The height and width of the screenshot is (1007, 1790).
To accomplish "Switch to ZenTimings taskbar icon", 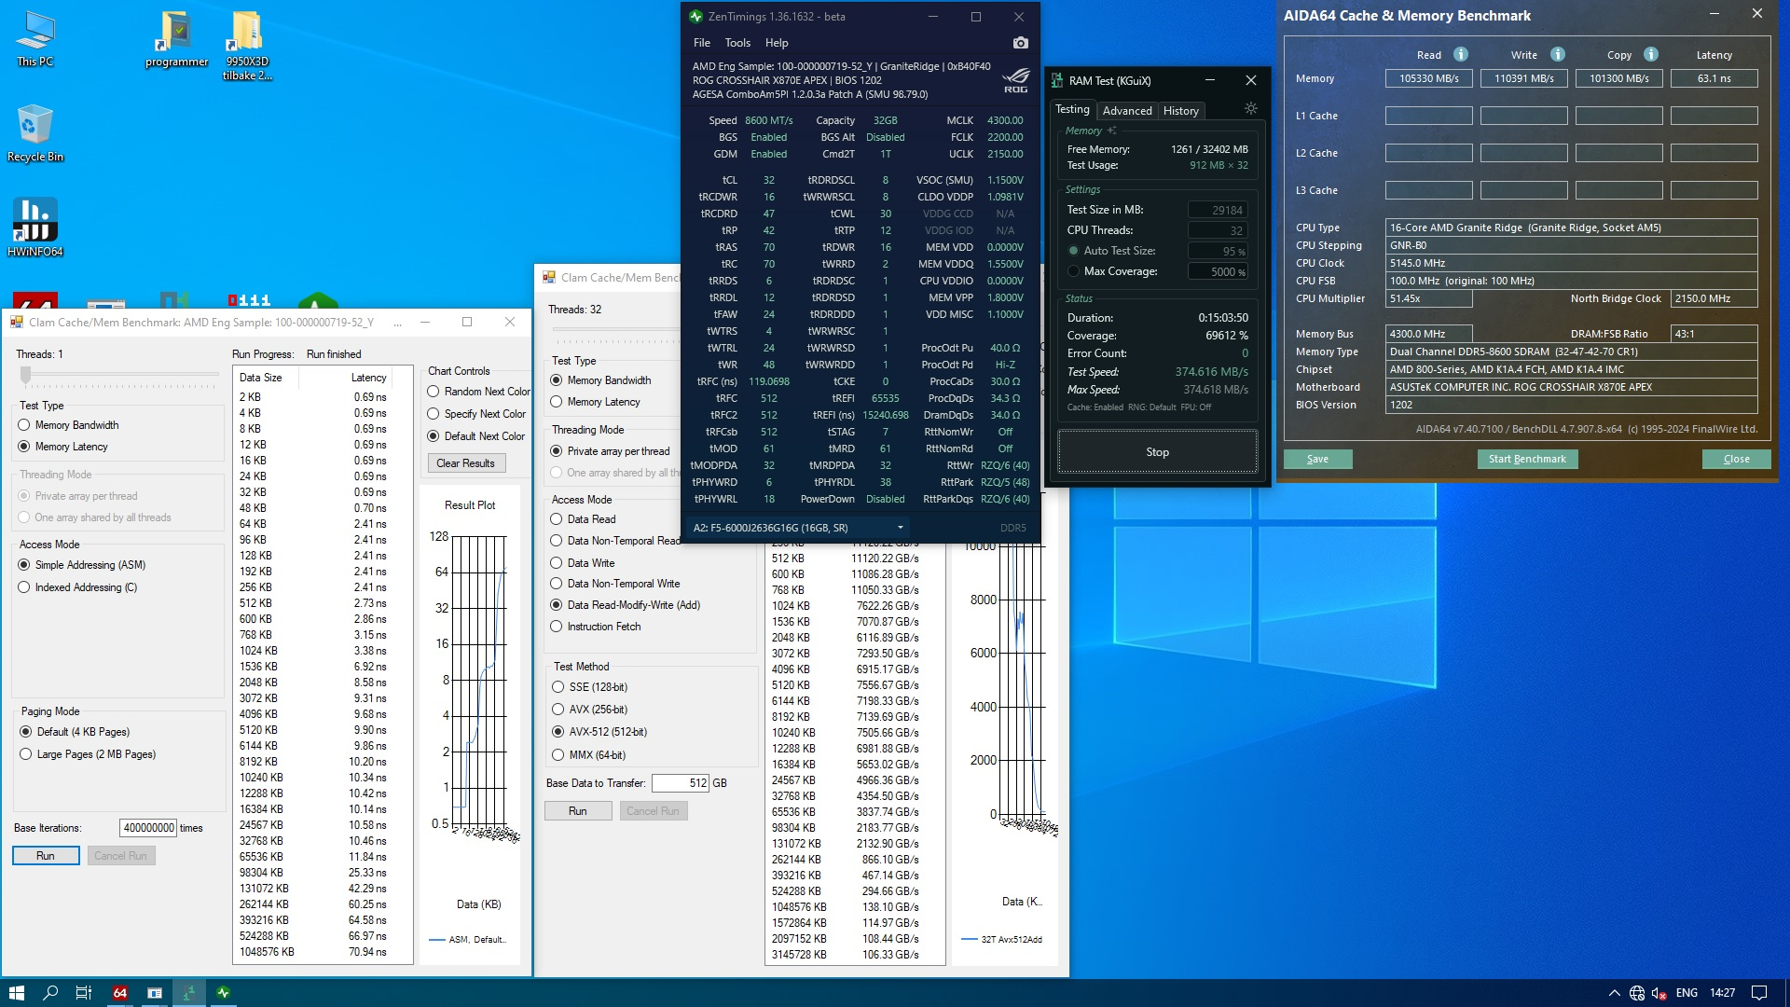I will coord(223,992).
